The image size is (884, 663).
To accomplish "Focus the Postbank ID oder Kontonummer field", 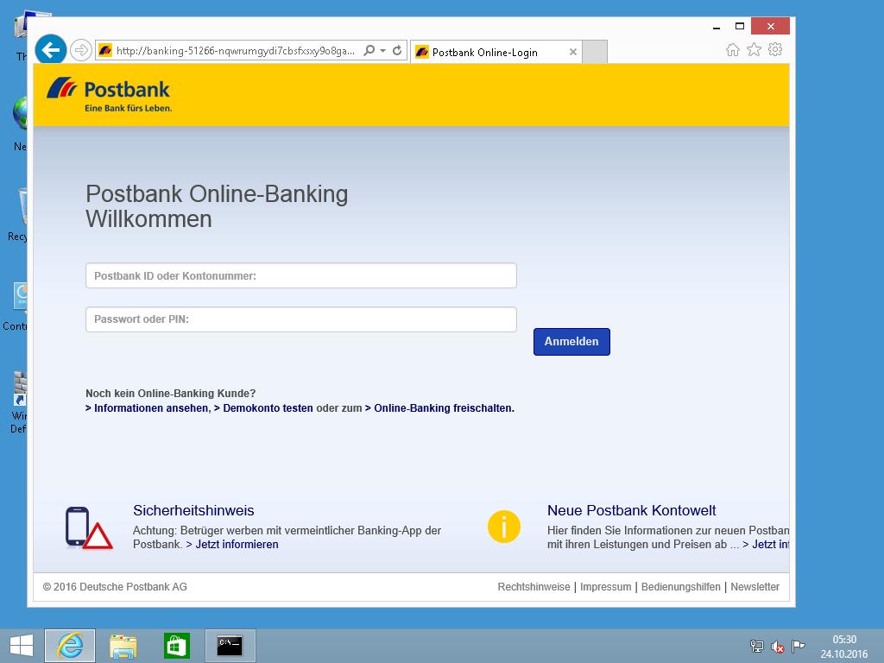I will tap(301, 275).
